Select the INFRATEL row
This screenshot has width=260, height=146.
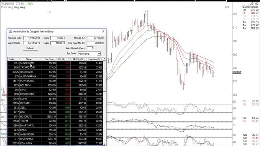point(55,103)
